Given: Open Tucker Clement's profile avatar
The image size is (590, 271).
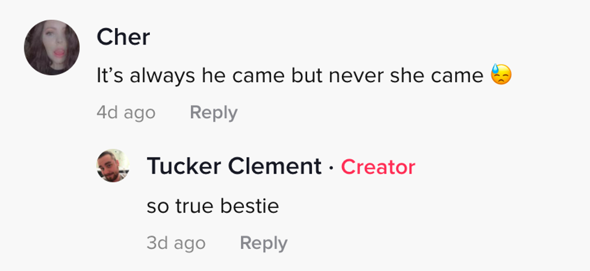Looking at the screenshot, I should pos(113,166).
